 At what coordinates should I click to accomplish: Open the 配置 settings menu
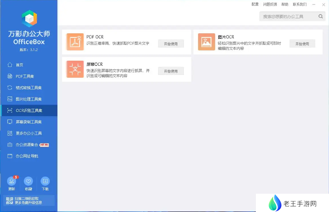pyautogui.click(x=255, y=4)
